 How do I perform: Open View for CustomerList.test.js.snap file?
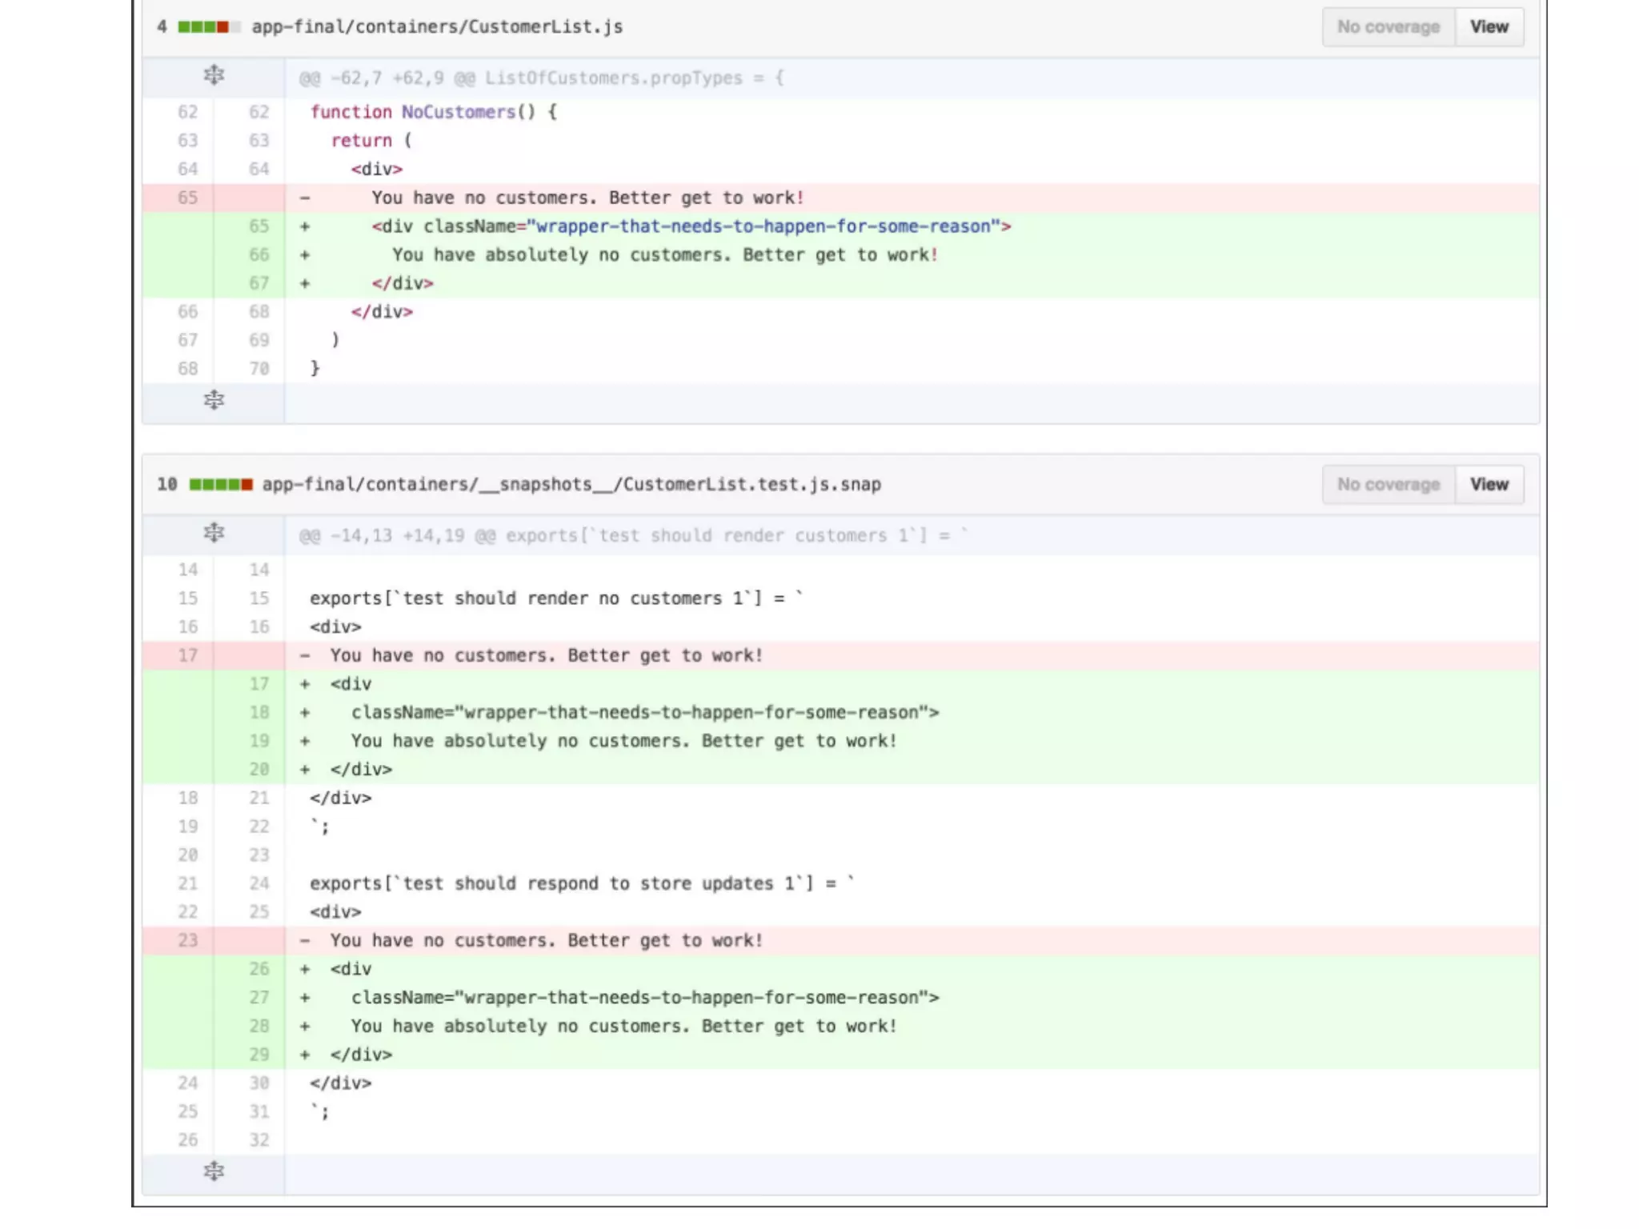tap(1489, 485)
